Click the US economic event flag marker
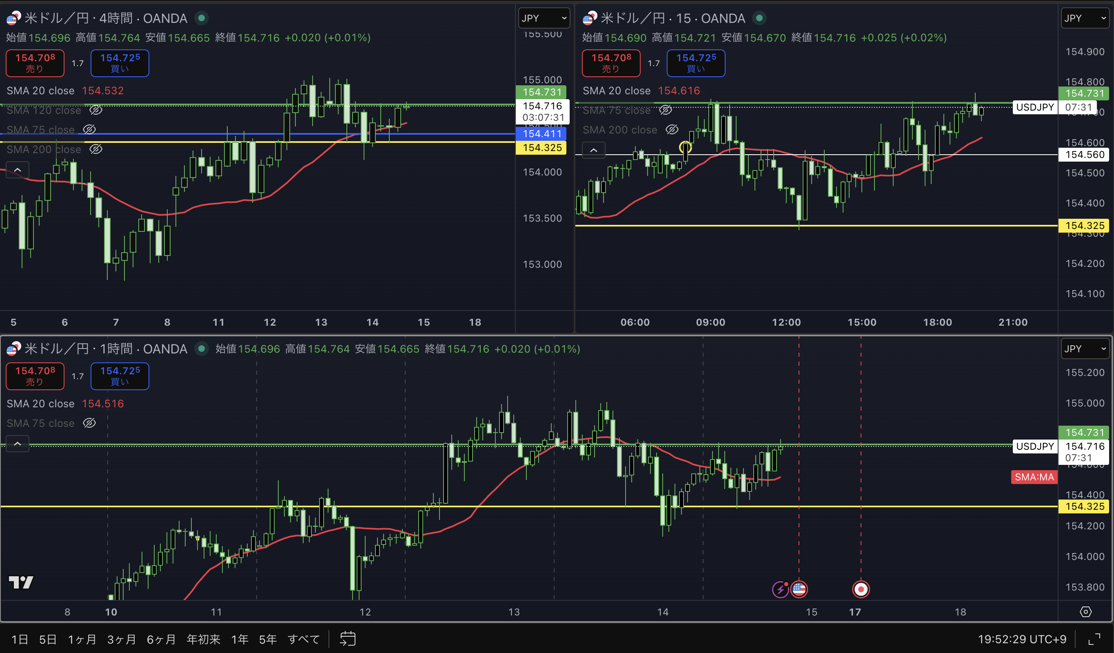Viewport: 1114px width, 653px height. [x=799, y=589]
